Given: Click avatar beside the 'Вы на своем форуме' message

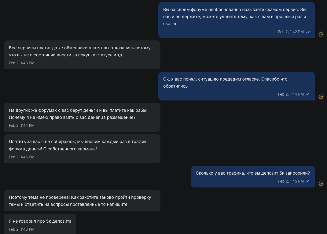Looking at the screenshot, I should pos(321,34).
